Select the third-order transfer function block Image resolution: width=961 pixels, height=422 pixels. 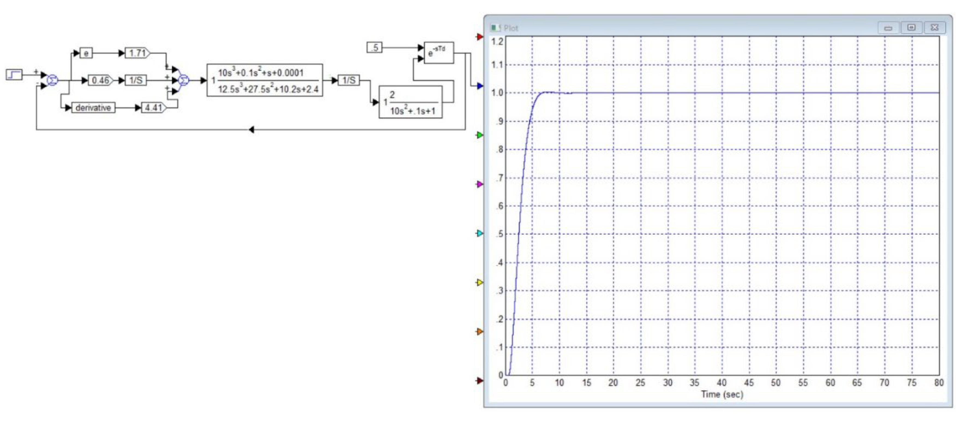tap(265, 80)
